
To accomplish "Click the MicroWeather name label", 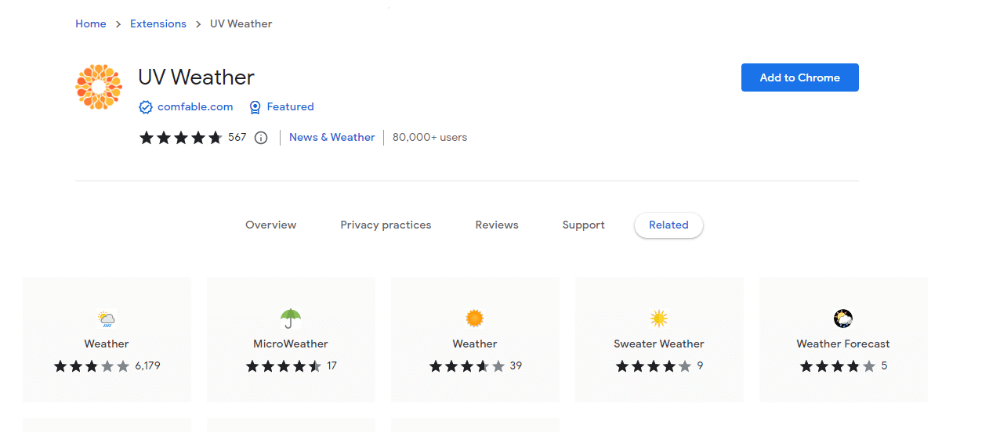I will [x=291, y=344].
